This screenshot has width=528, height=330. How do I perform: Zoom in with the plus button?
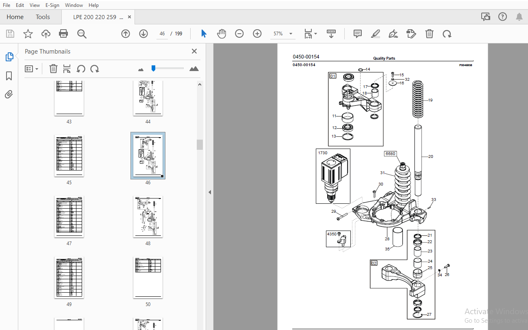pyautogui.click(x=257, y=34)
